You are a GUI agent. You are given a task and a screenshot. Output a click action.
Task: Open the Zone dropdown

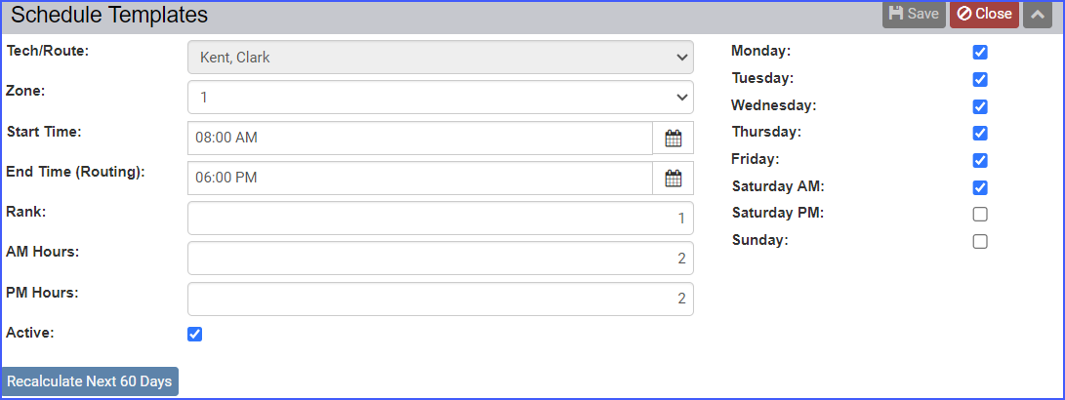[x=440, y=98]
